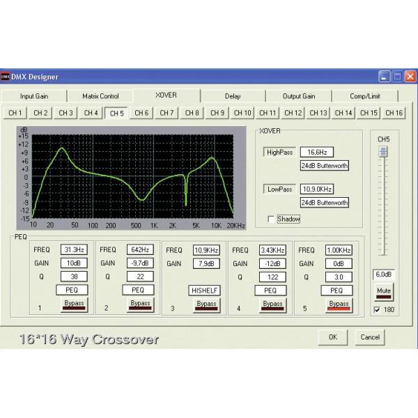Toggle the 180 degree phase checkbox
The width and height of the screenshot is (418, 418).
pyautogui.click(x=377, y=309)
